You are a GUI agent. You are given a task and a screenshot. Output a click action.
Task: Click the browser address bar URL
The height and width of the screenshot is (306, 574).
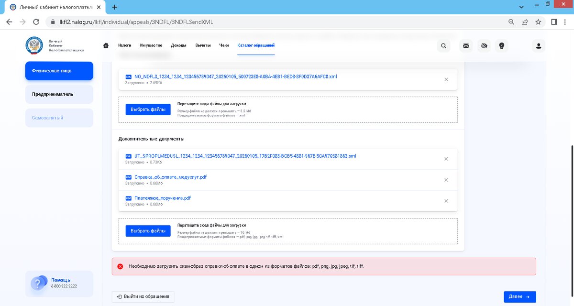coord(136,22)
